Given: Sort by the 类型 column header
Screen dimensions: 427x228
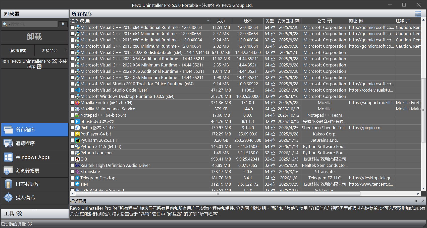Looking at the screenshot, I should pyautogui.click(x=270, y=21).
